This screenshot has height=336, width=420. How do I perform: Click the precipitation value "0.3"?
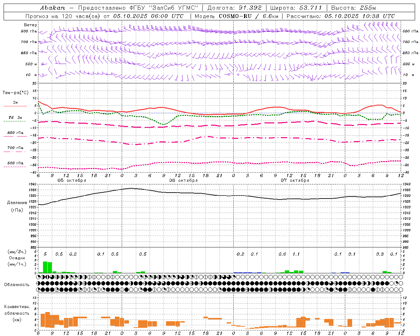point(380,254)
